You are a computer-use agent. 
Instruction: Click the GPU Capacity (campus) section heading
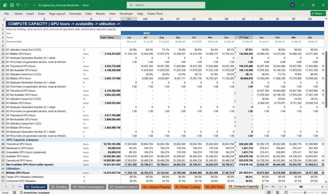pyautogui.click(x=22, y=140)
